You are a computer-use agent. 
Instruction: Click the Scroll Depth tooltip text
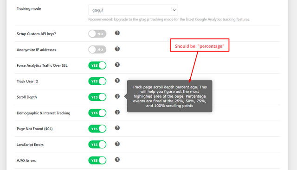[169, 96]
